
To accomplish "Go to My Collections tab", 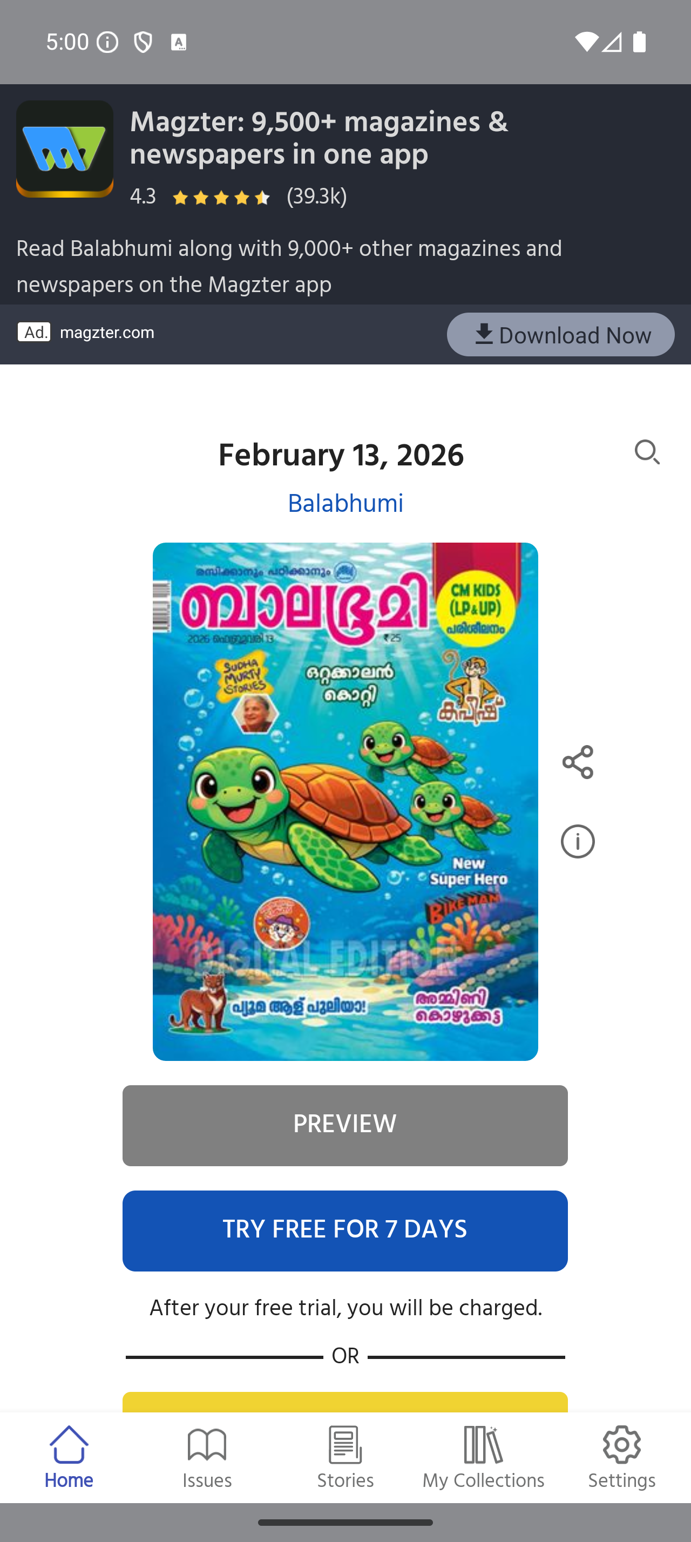I will click(x=483, y=1457).
